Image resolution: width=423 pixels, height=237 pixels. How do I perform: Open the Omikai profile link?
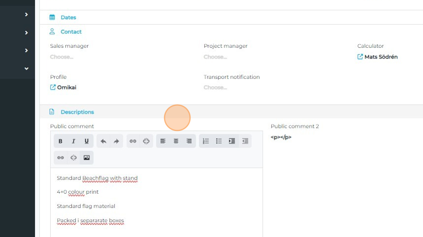[66, 88]
